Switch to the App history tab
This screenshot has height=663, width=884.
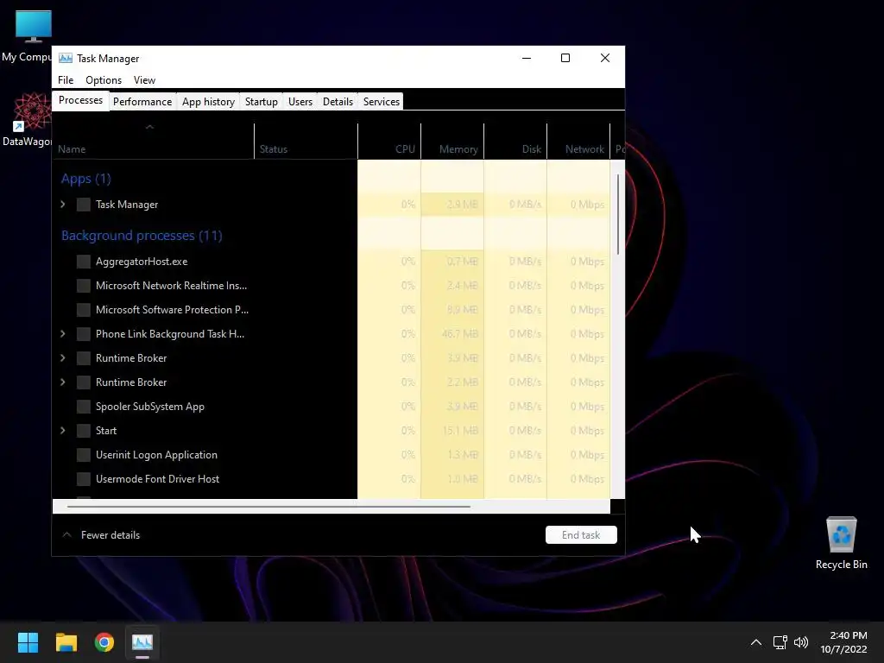point(208,102)
